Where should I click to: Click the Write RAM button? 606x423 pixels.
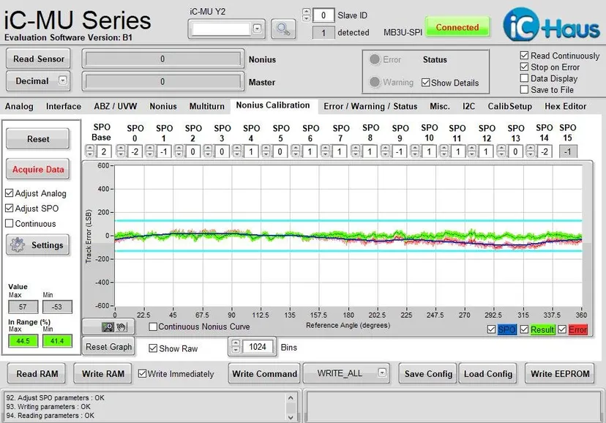[x=102, y=373]
